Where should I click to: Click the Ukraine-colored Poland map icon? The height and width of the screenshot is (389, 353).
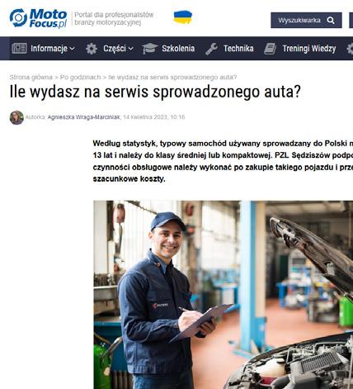[x=183, y=17]
